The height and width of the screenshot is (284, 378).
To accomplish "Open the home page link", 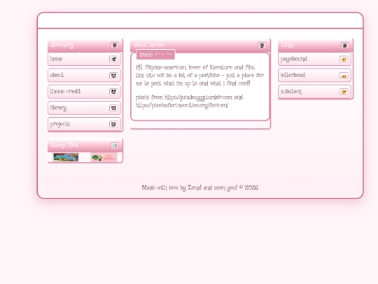I will (x=84, y=59).
